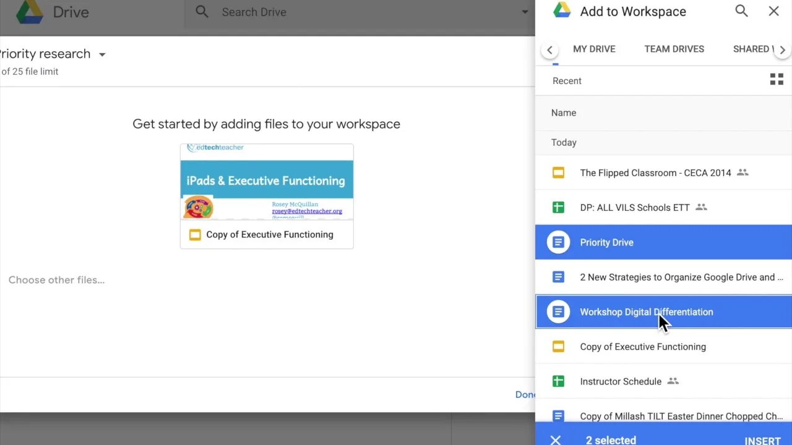Clear selection with X icon
The width and height of the screenshot is (792, 445).
click(555, 440)
